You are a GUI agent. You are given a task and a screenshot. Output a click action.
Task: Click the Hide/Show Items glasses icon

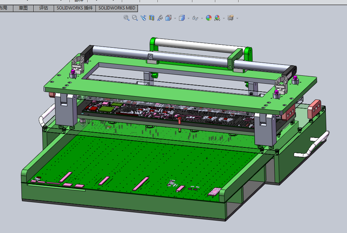195,18
